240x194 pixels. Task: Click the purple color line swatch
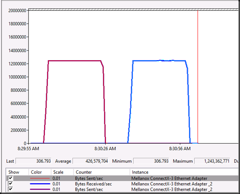40,189
